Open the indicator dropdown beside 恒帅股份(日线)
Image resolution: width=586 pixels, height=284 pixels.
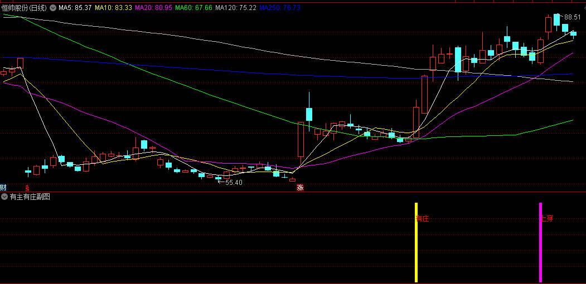(x=54, y=7)
